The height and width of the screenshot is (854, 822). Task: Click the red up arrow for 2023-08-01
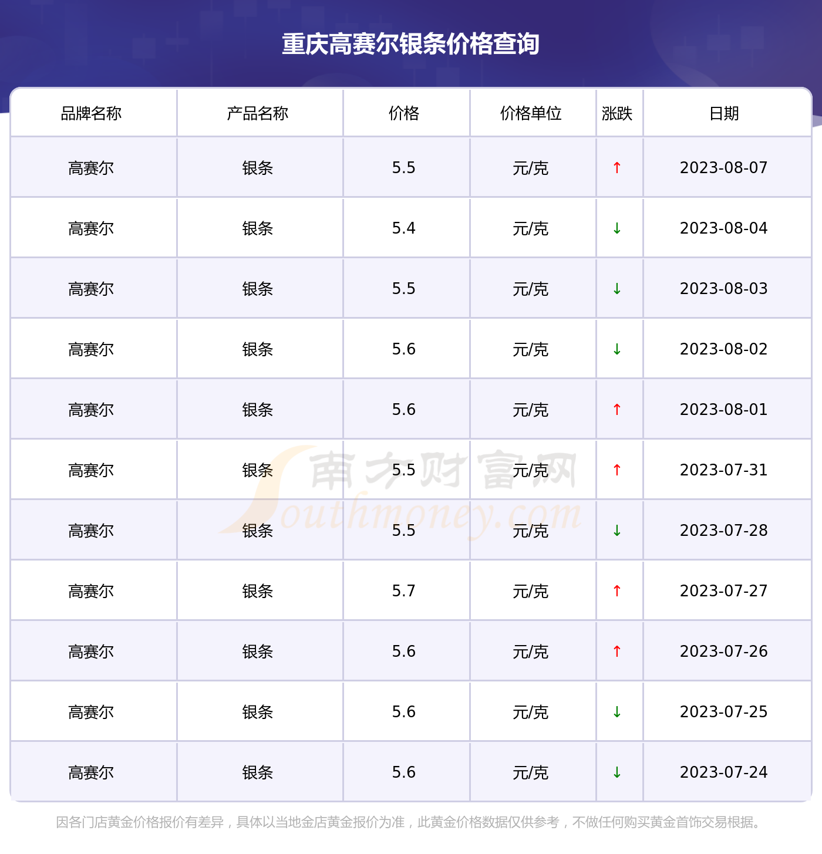[x=617, y=410]
